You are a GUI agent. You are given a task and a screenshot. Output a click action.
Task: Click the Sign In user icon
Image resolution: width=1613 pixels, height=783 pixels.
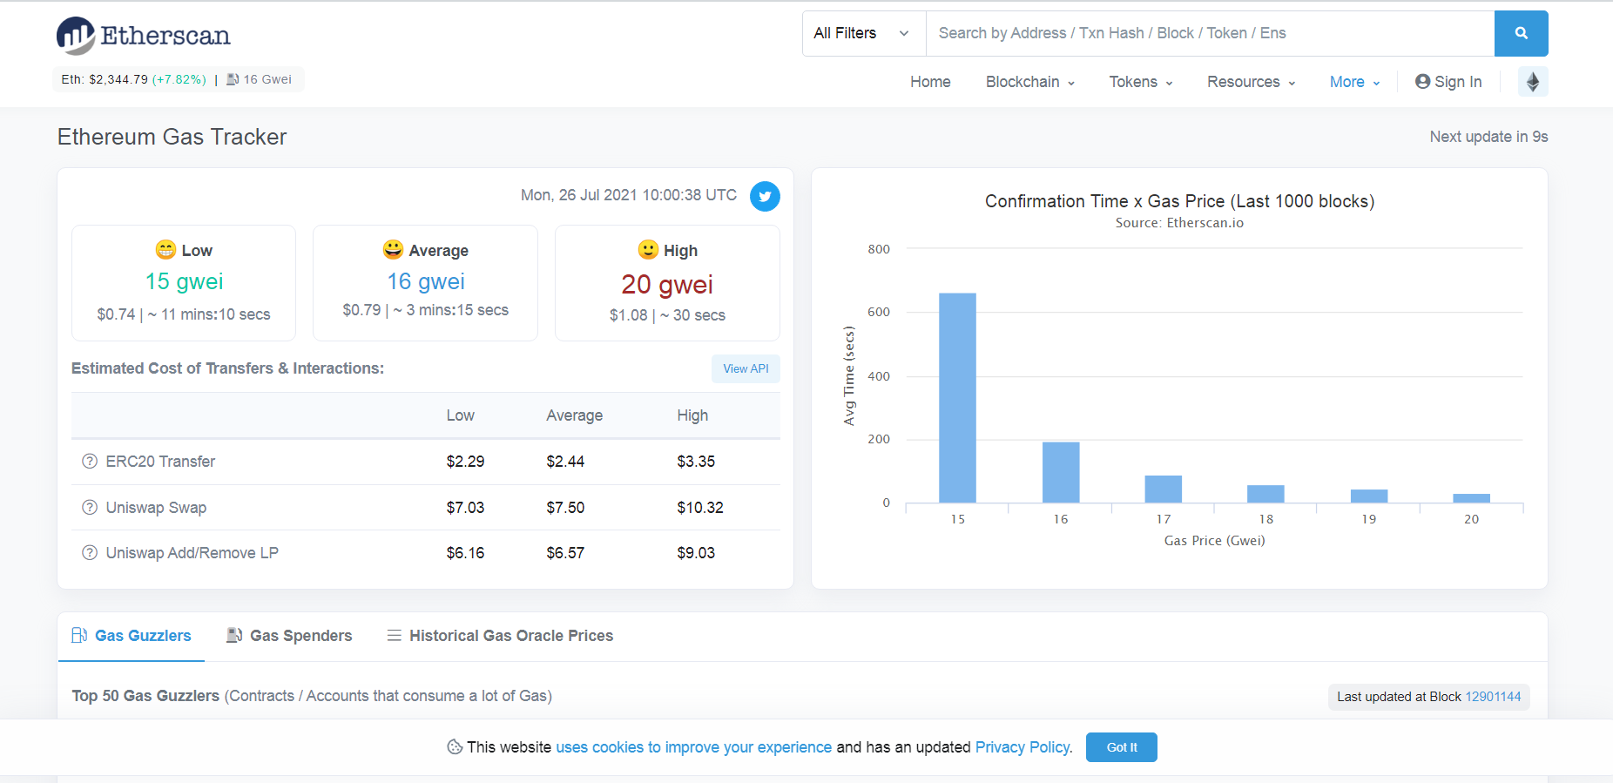tap(1423, 81)
